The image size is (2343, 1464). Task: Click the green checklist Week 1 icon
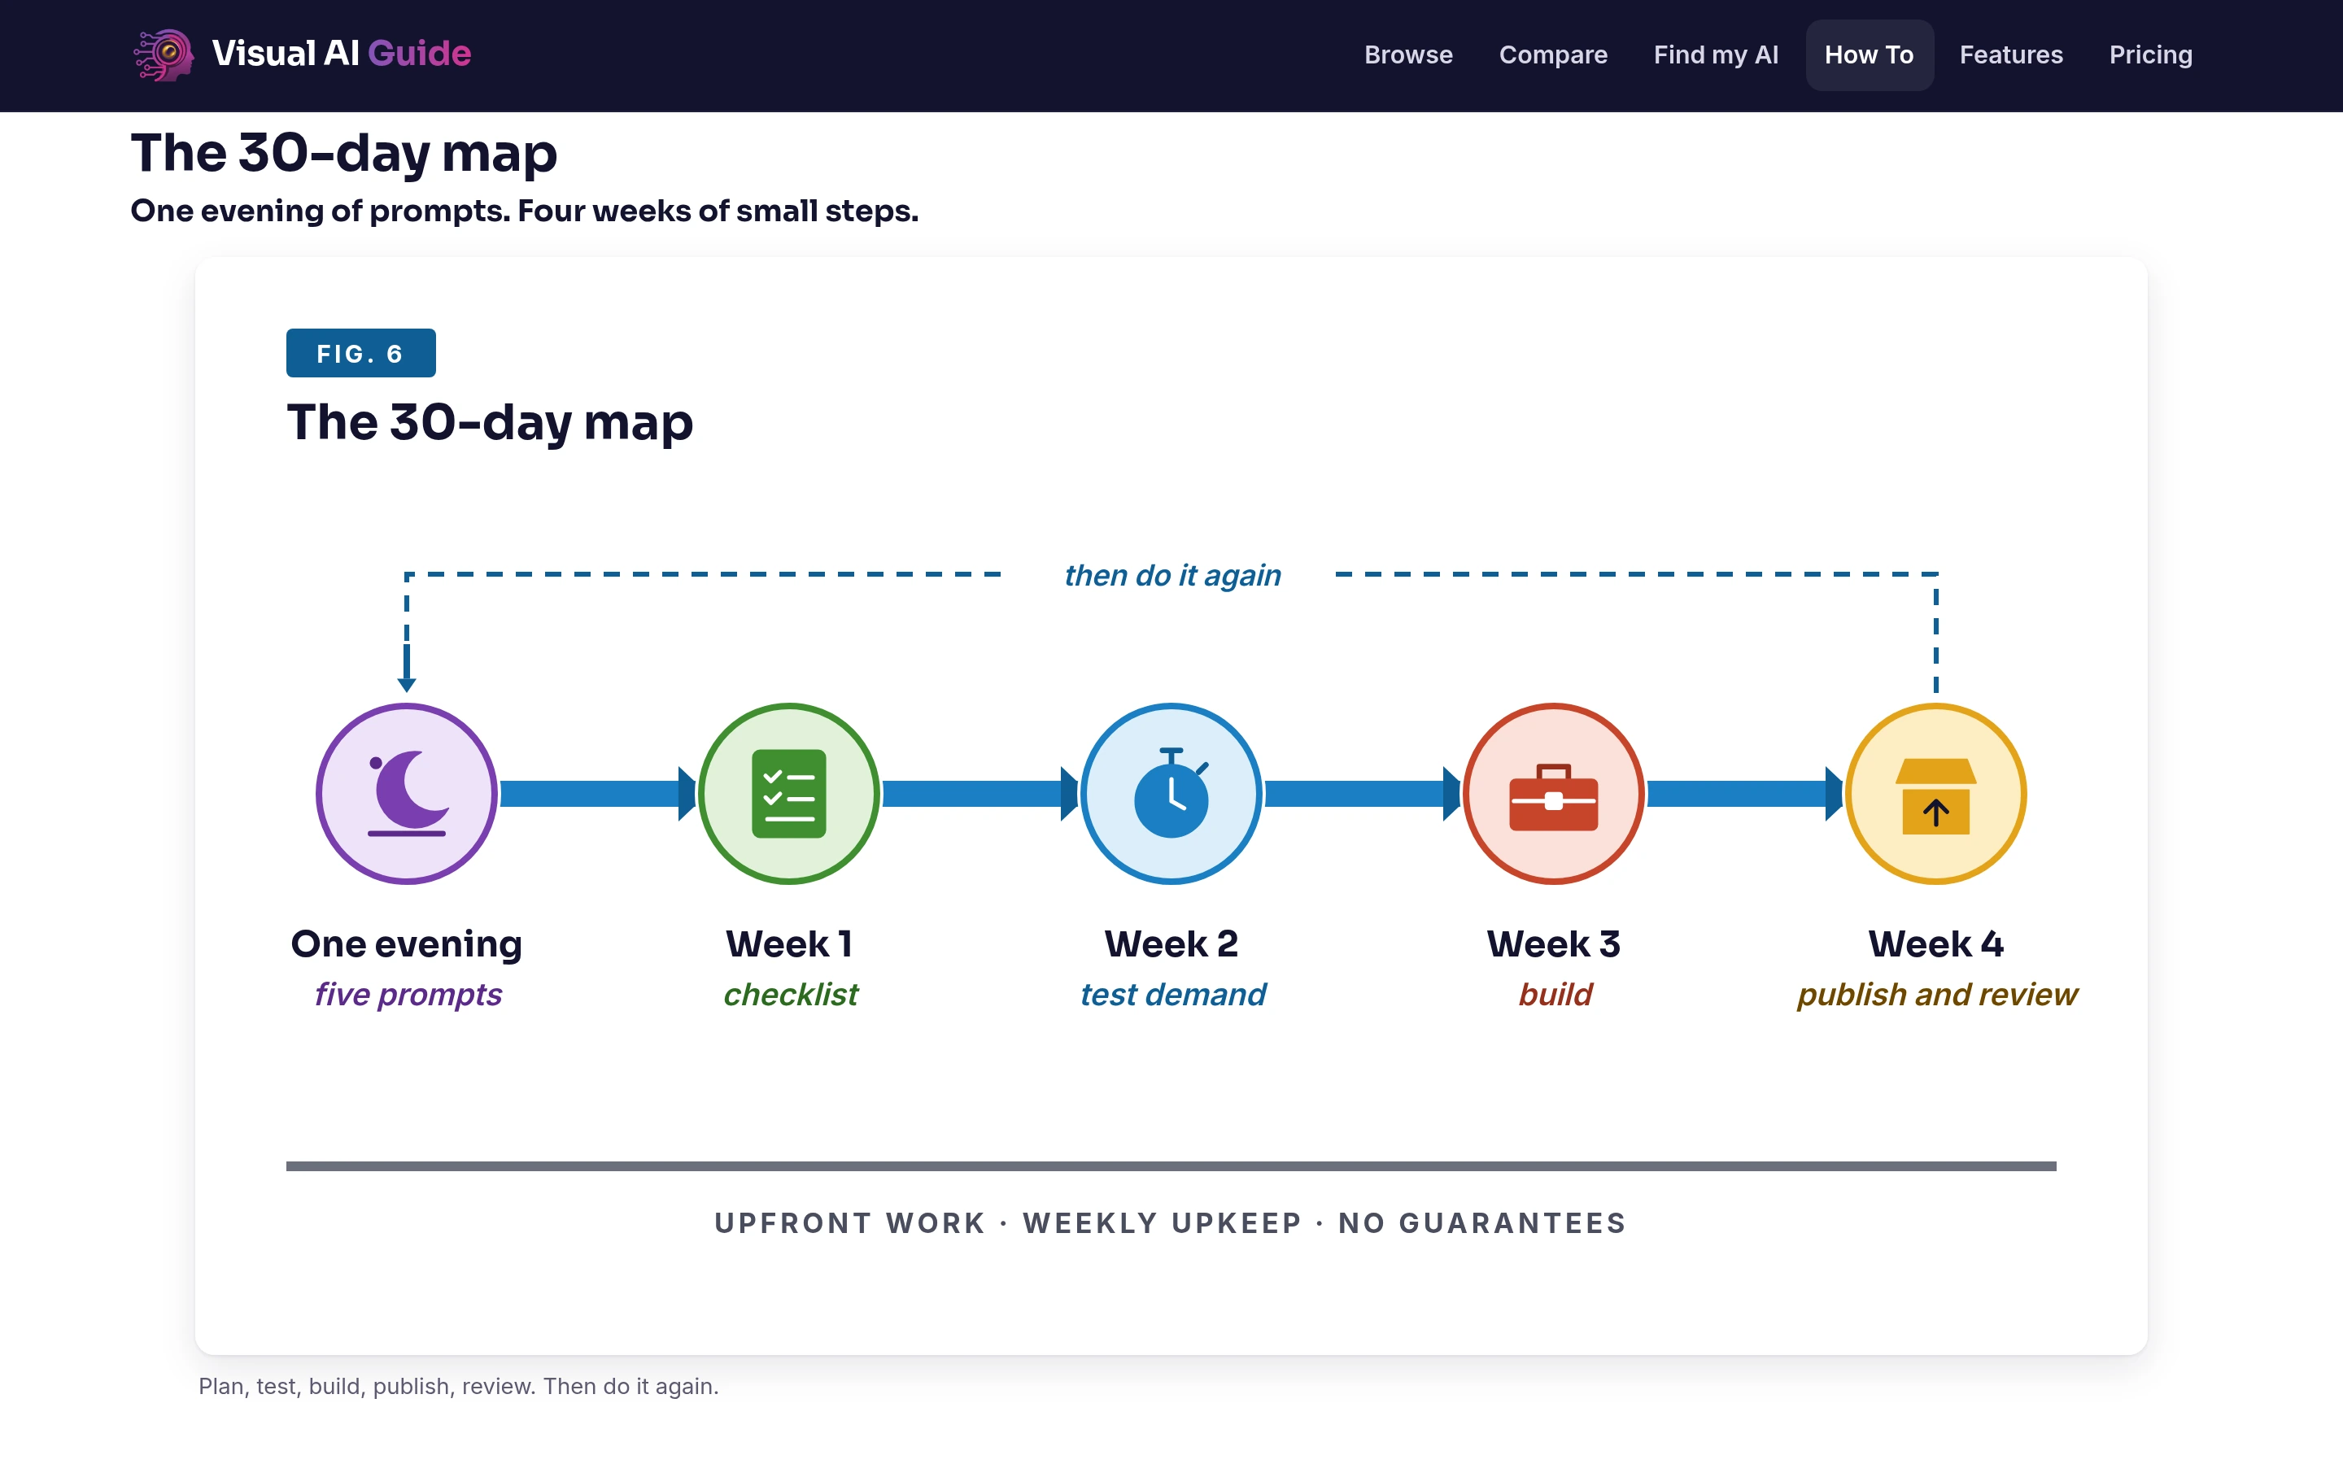[x=789, y=793]
